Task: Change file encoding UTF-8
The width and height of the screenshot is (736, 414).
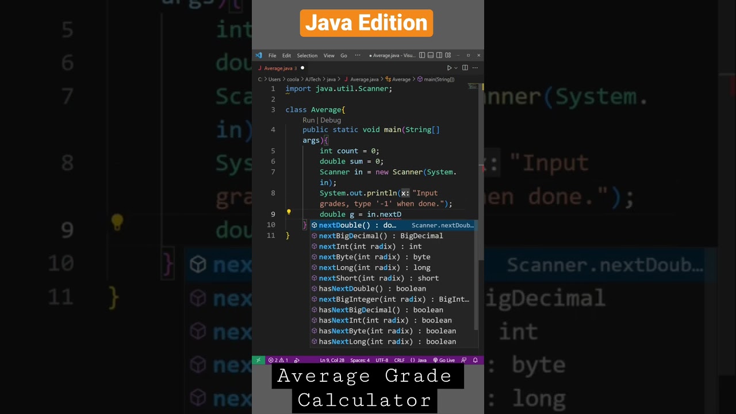Action: (x=382, y=361)
